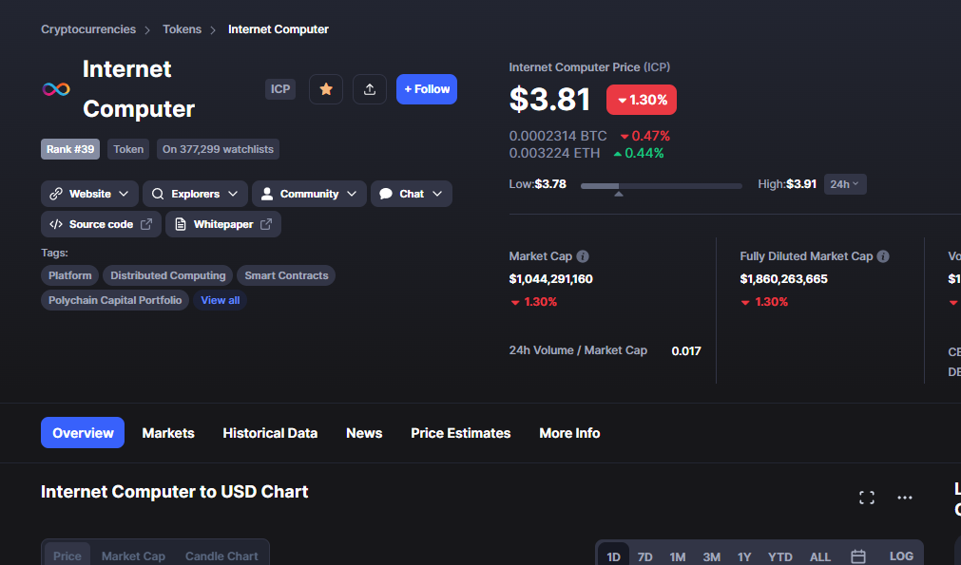The image size is (961, 565).
Task: Expand the Website dropdown
Action: click(x=89, y=194)
